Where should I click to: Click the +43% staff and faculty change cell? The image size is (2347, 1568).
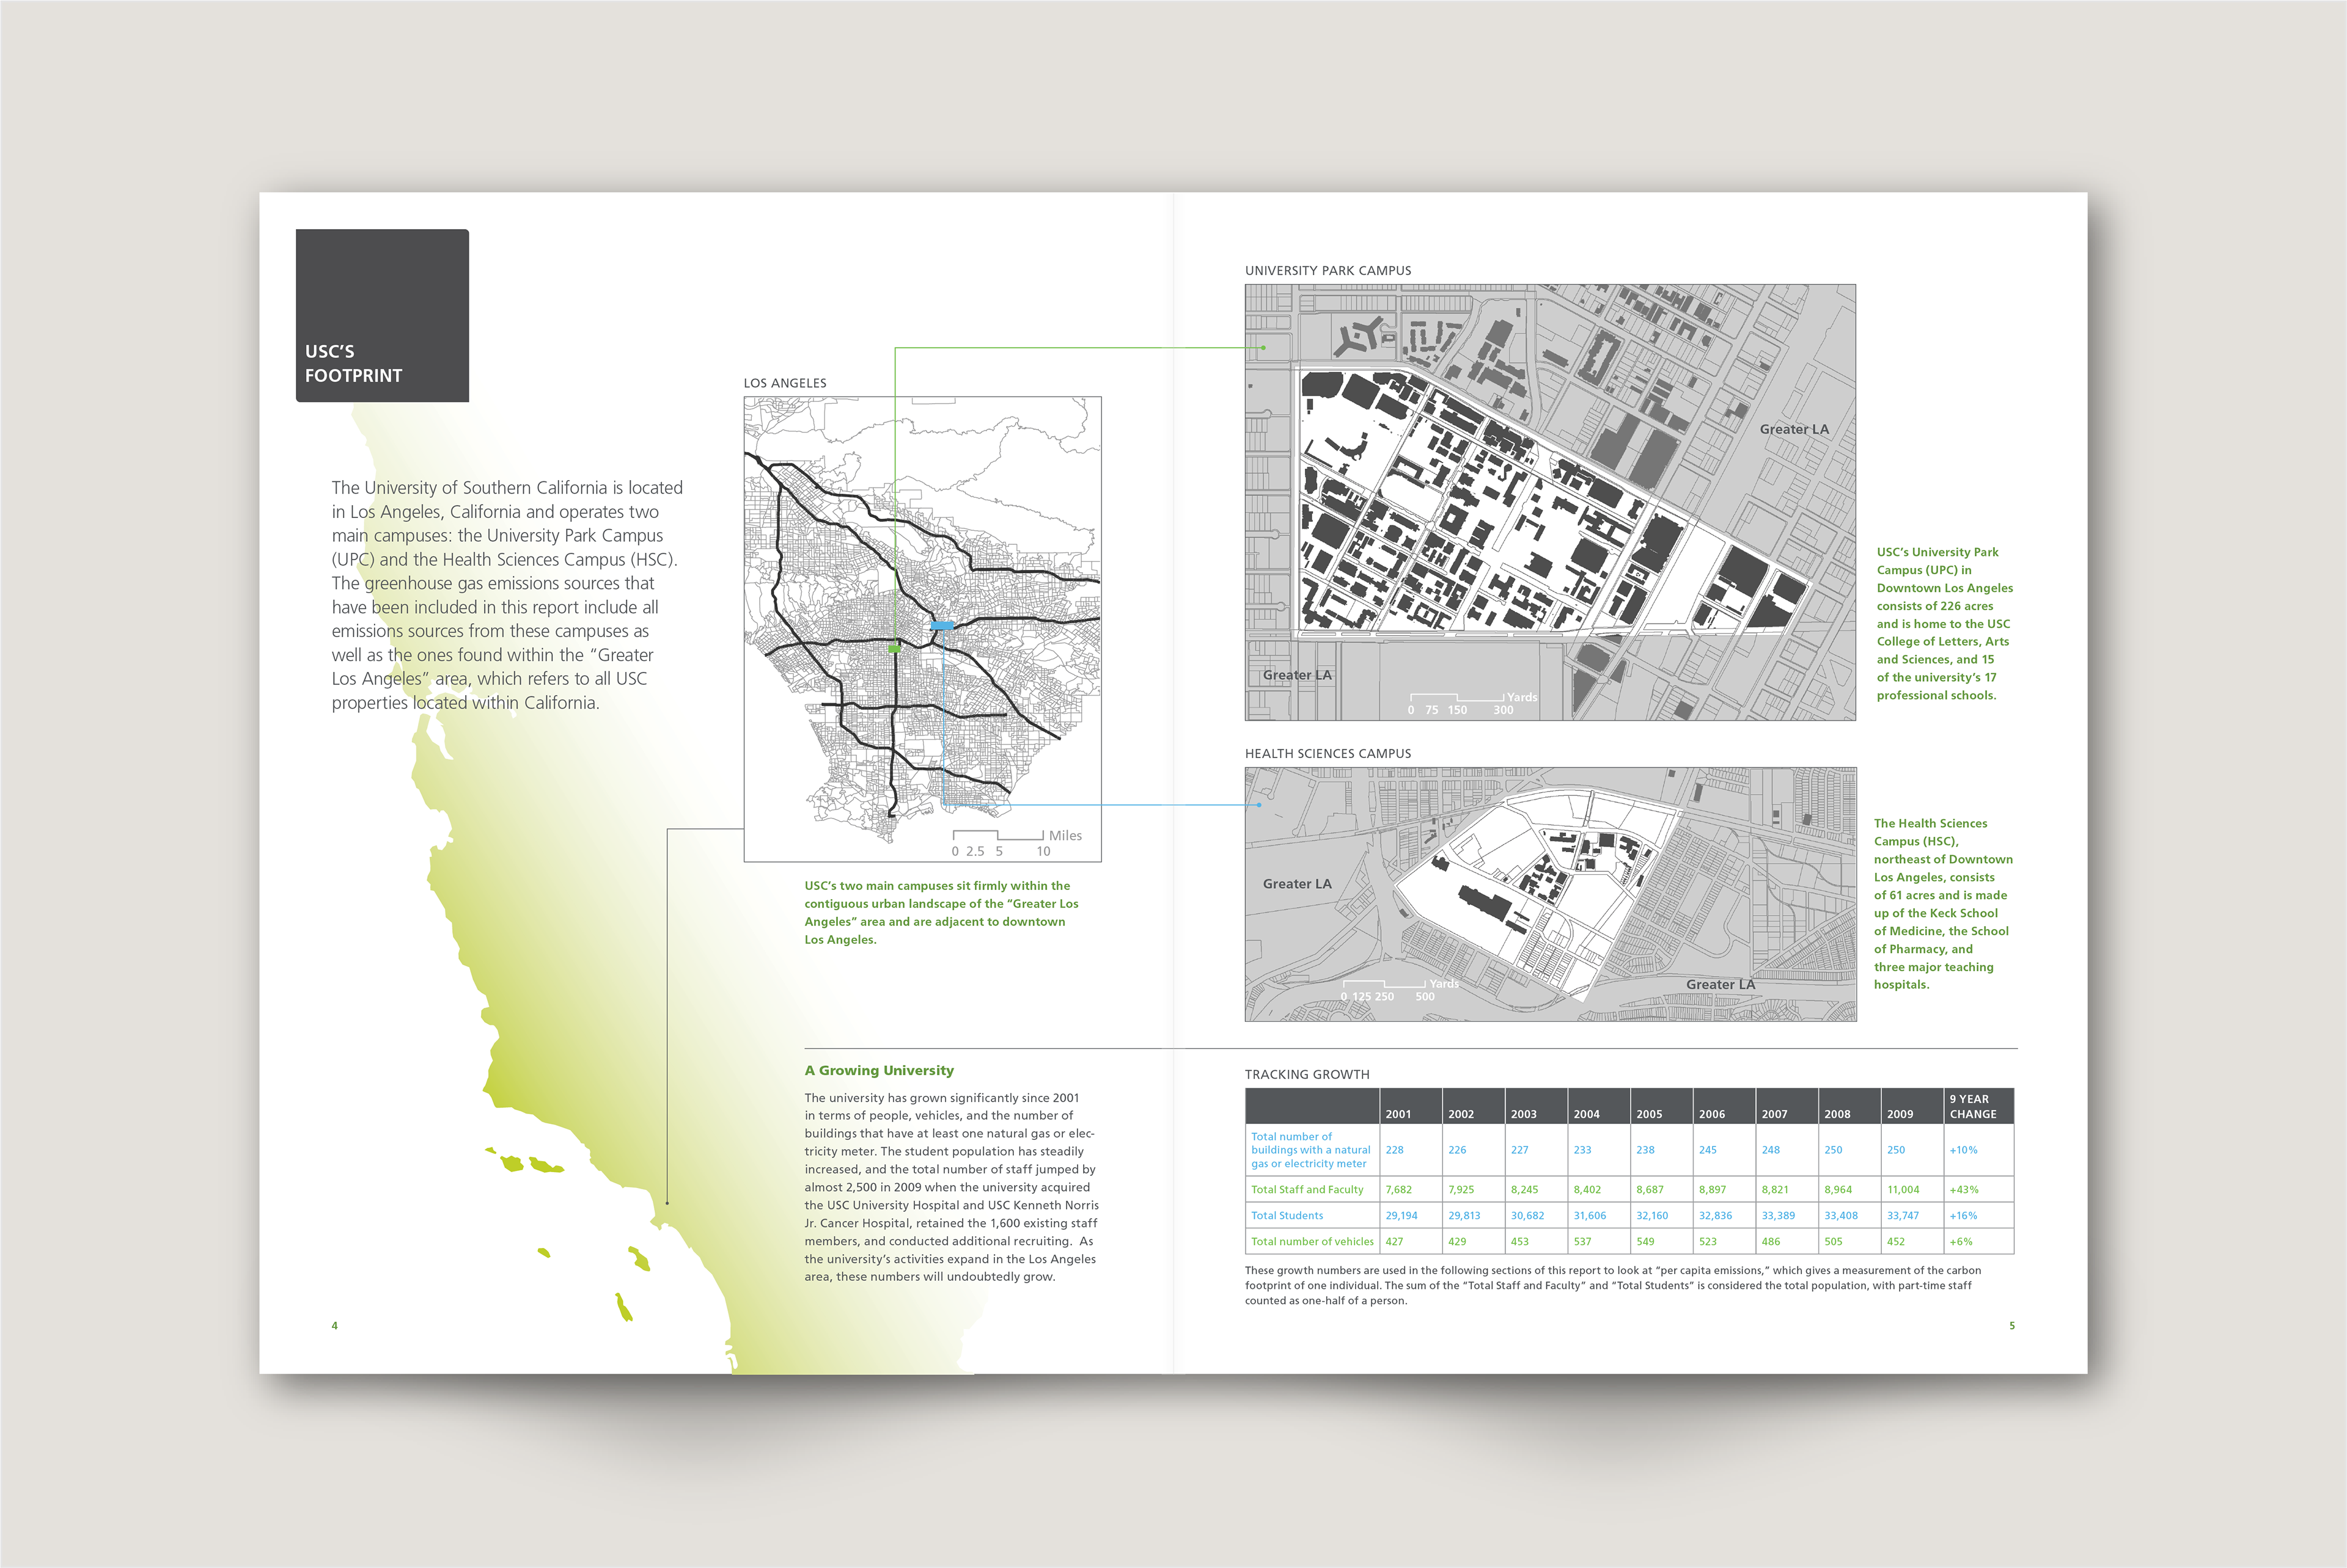[x=1963, y=1189]
